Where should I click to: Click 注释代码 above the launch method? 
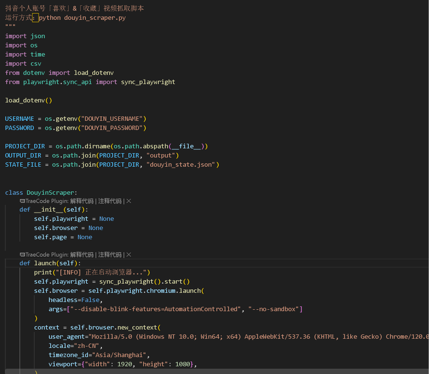(110, 255)
